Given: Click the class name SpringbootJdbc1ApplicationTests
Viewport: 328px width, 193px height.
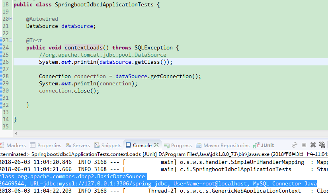Looking at the screenshot, I should coord(104,5).
